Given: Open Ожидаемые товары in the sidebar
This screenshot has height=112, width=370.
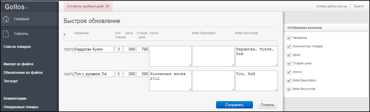Looking at the screenshot, I should (21, 107).
